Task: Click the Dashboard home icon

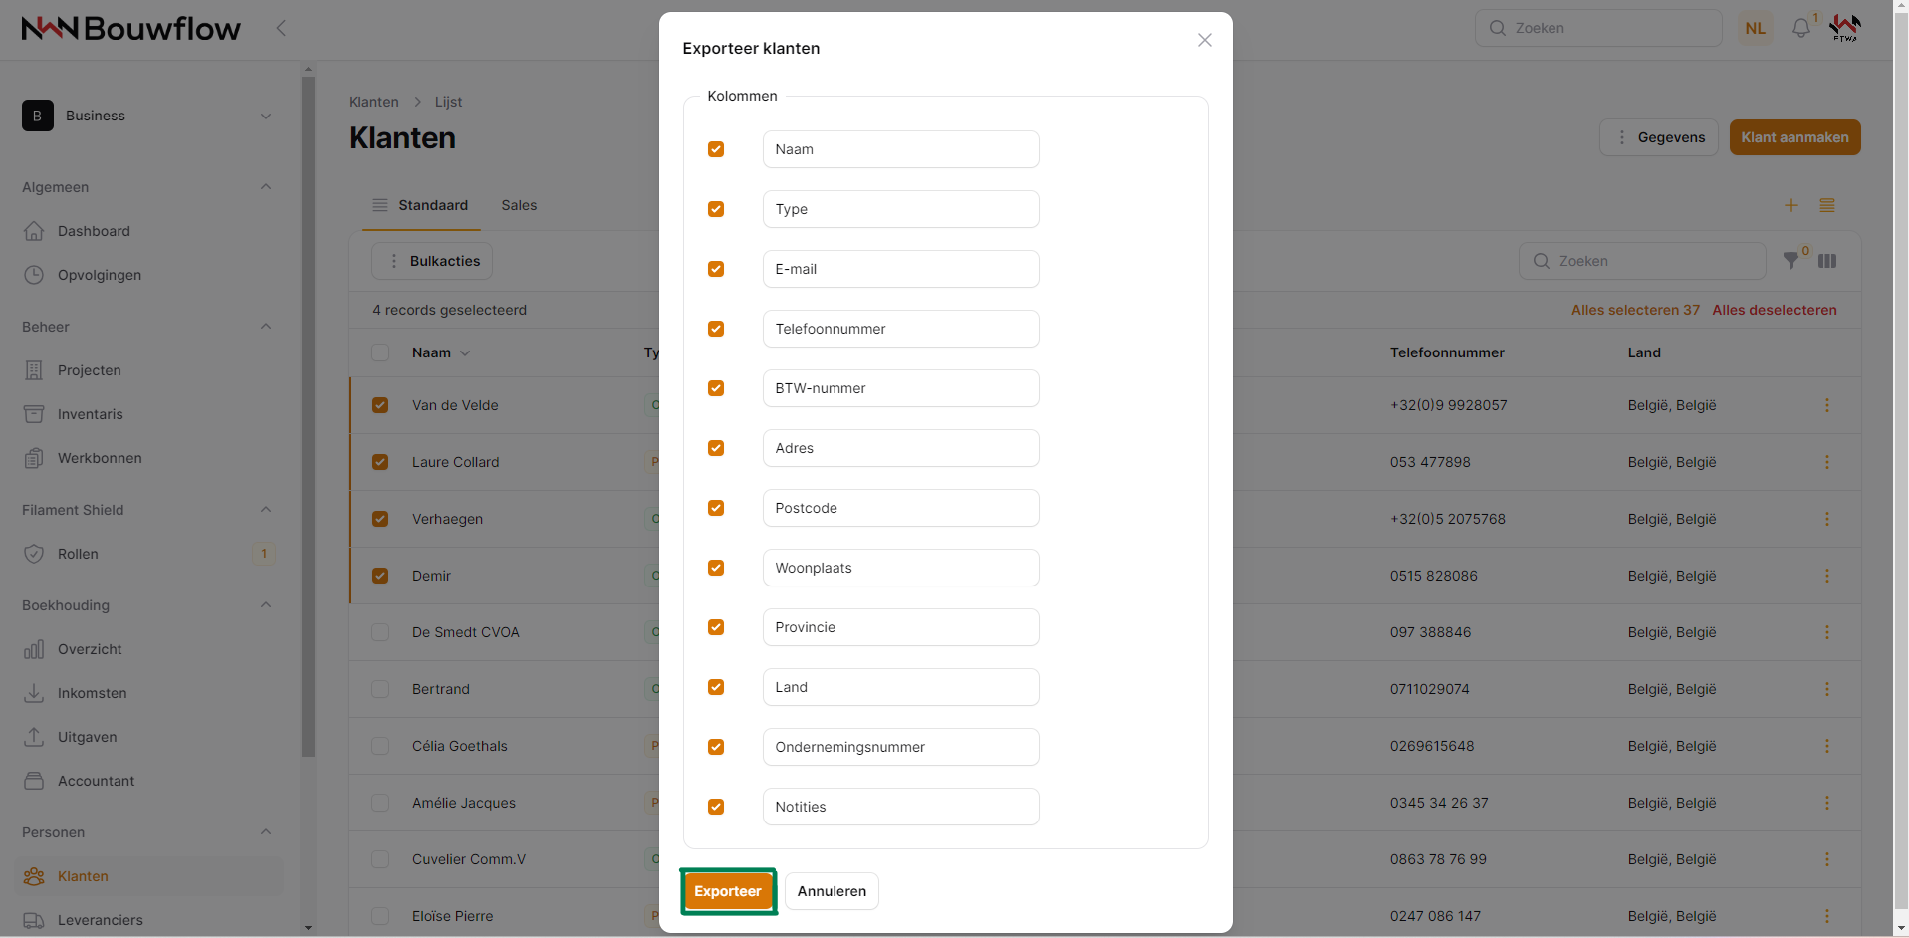Action: coord(34,231)
